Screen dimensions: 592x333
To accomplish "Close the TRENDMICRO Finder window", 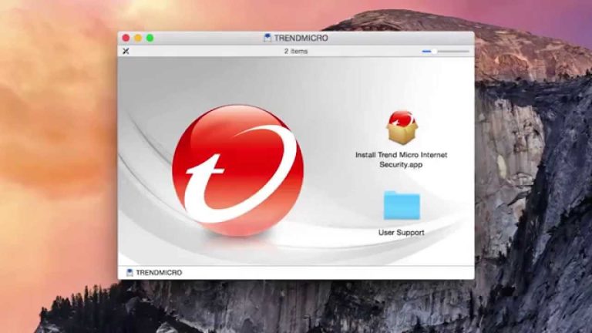I will [x=126, y=38].
